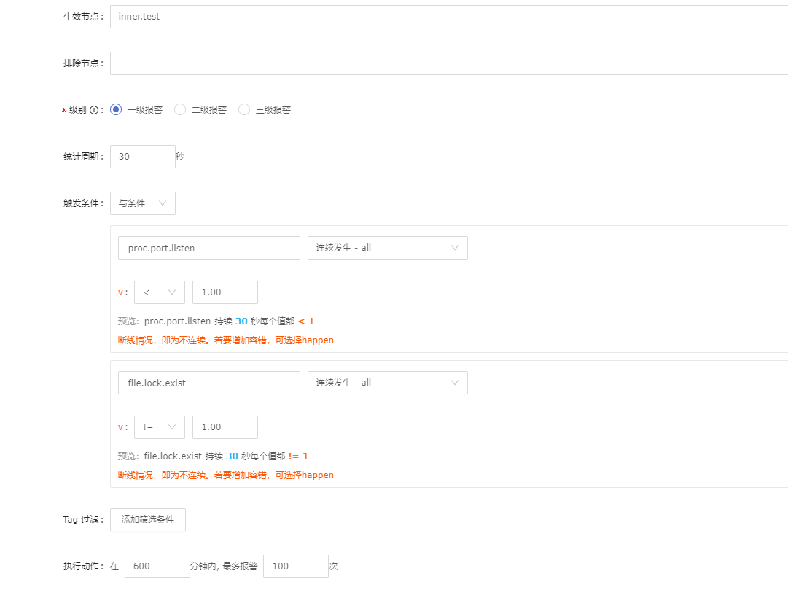
Task: Select the 一级报警 radio button
Action: 116,109
